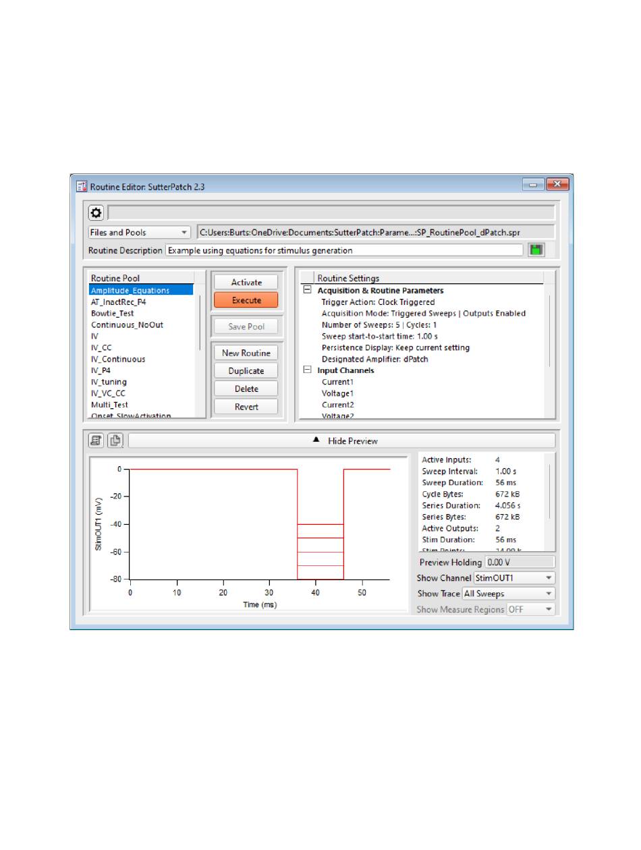Click the New Routine button
The height and width of the screenshot is (850, 641).
[246, 353]
